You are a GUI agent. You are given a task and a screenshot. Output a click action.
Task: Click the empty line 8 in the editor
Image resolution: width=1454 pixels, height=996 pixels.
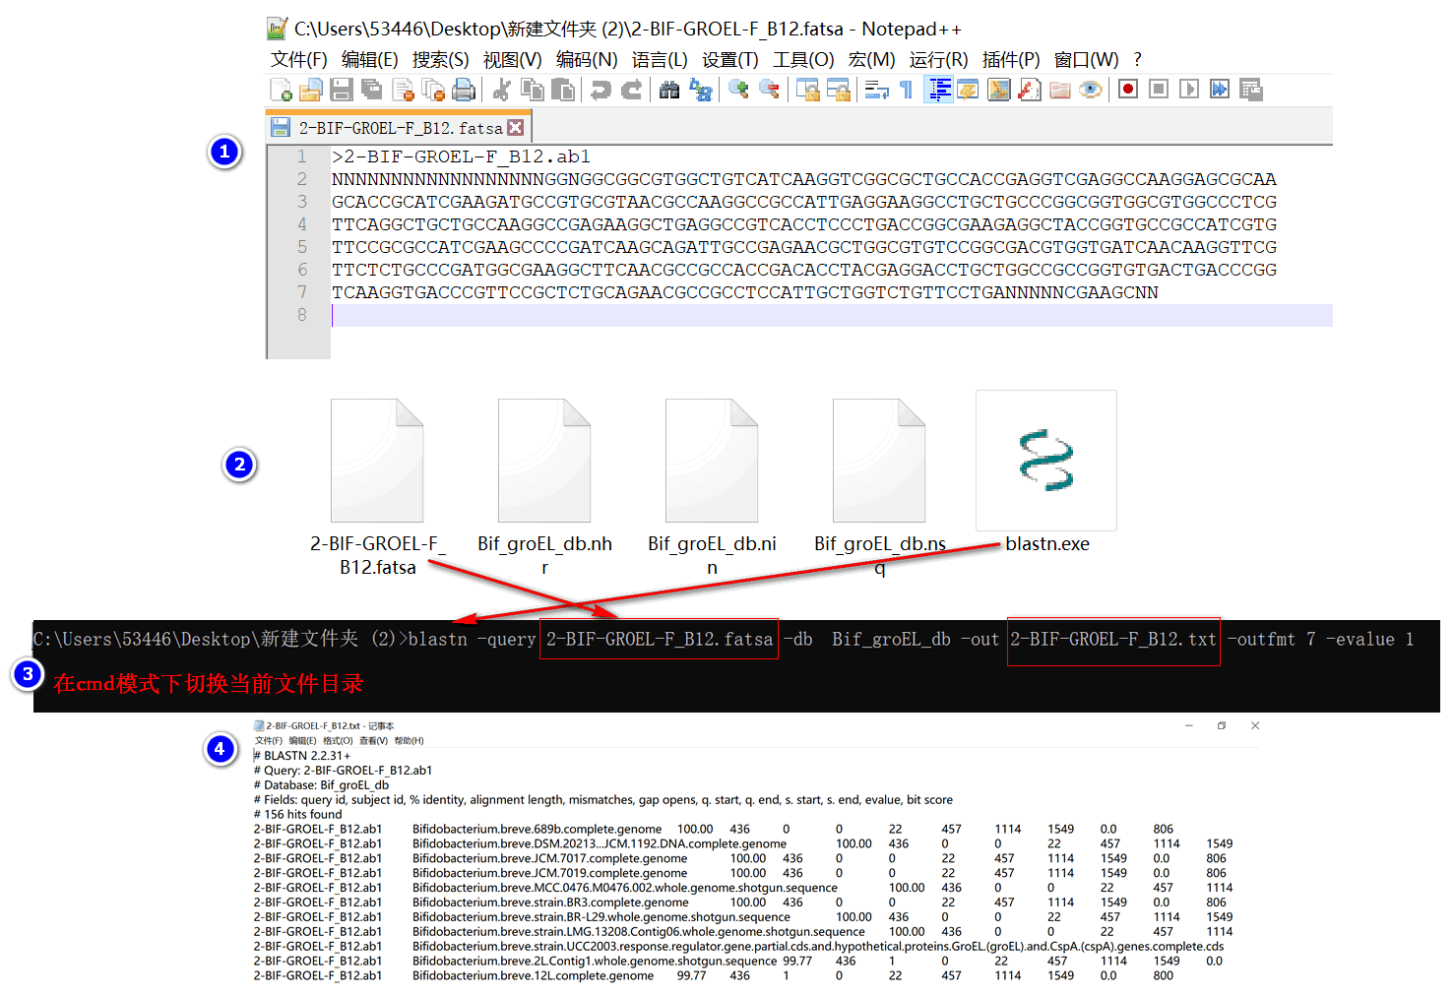coord(832,315)
